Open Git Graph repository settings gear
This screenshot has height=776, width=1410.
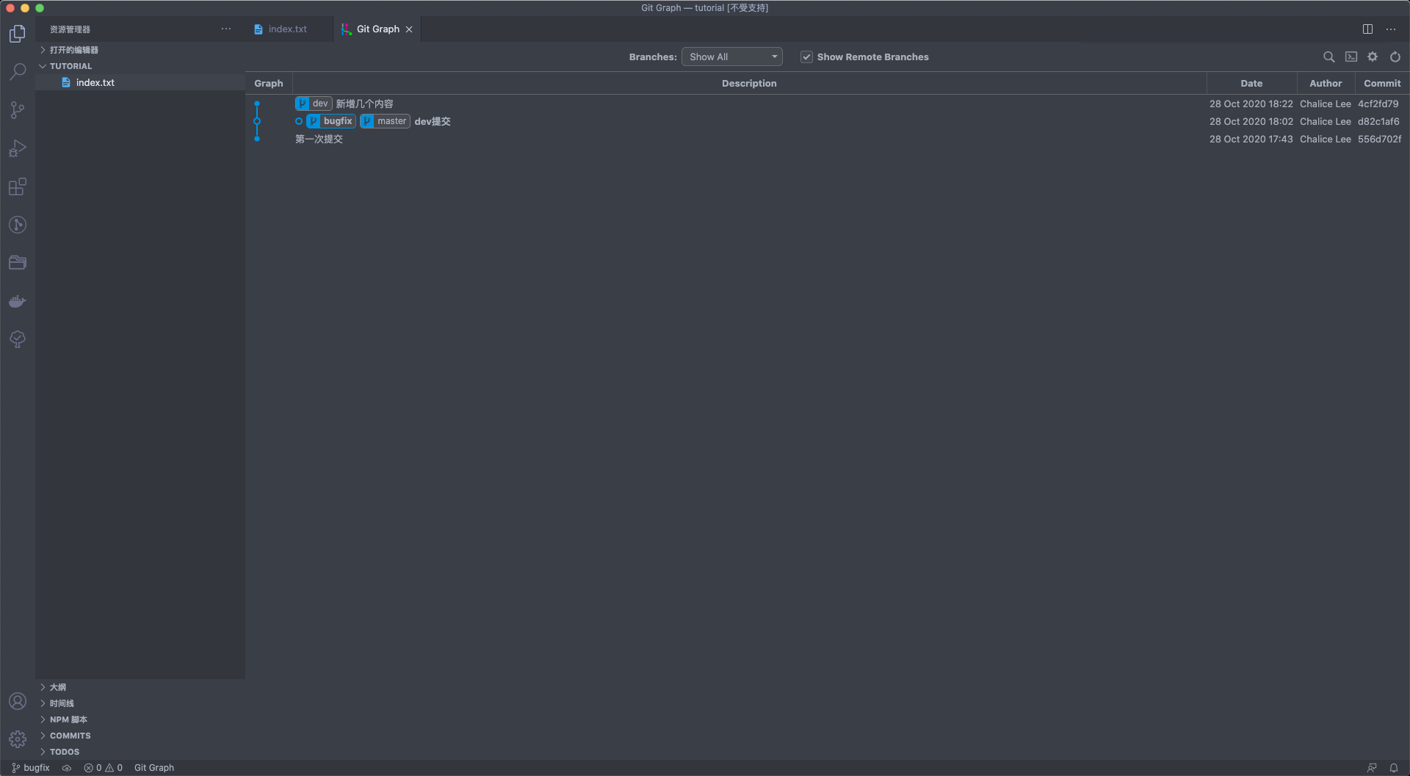tap(1373, 57)
